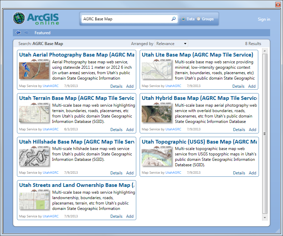Open UtahAGRC owner link on Terrain card
Viewport: 283px width, 236px height.
[51, 129]
